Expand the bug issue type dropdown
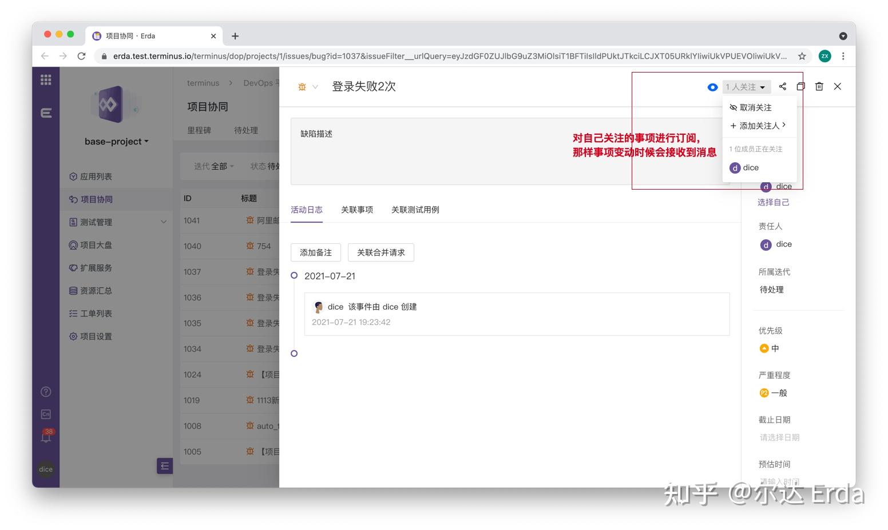888x530 pixels. (308, 87)
